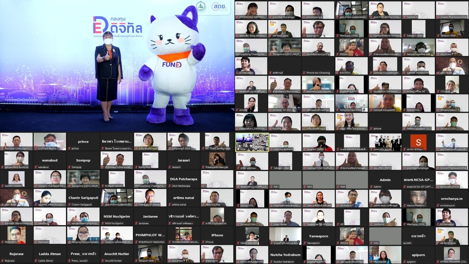Open the "Patipol's iPad" video tile

coord(217,197)
